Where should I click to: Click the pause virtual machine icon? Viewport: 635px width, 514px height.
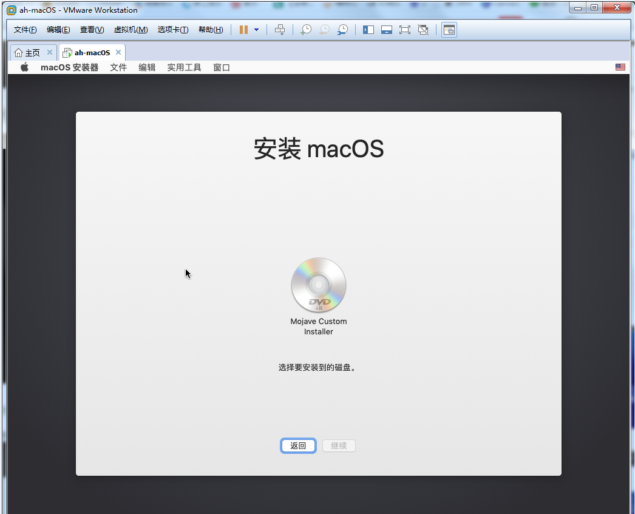[x=243, y=30]
